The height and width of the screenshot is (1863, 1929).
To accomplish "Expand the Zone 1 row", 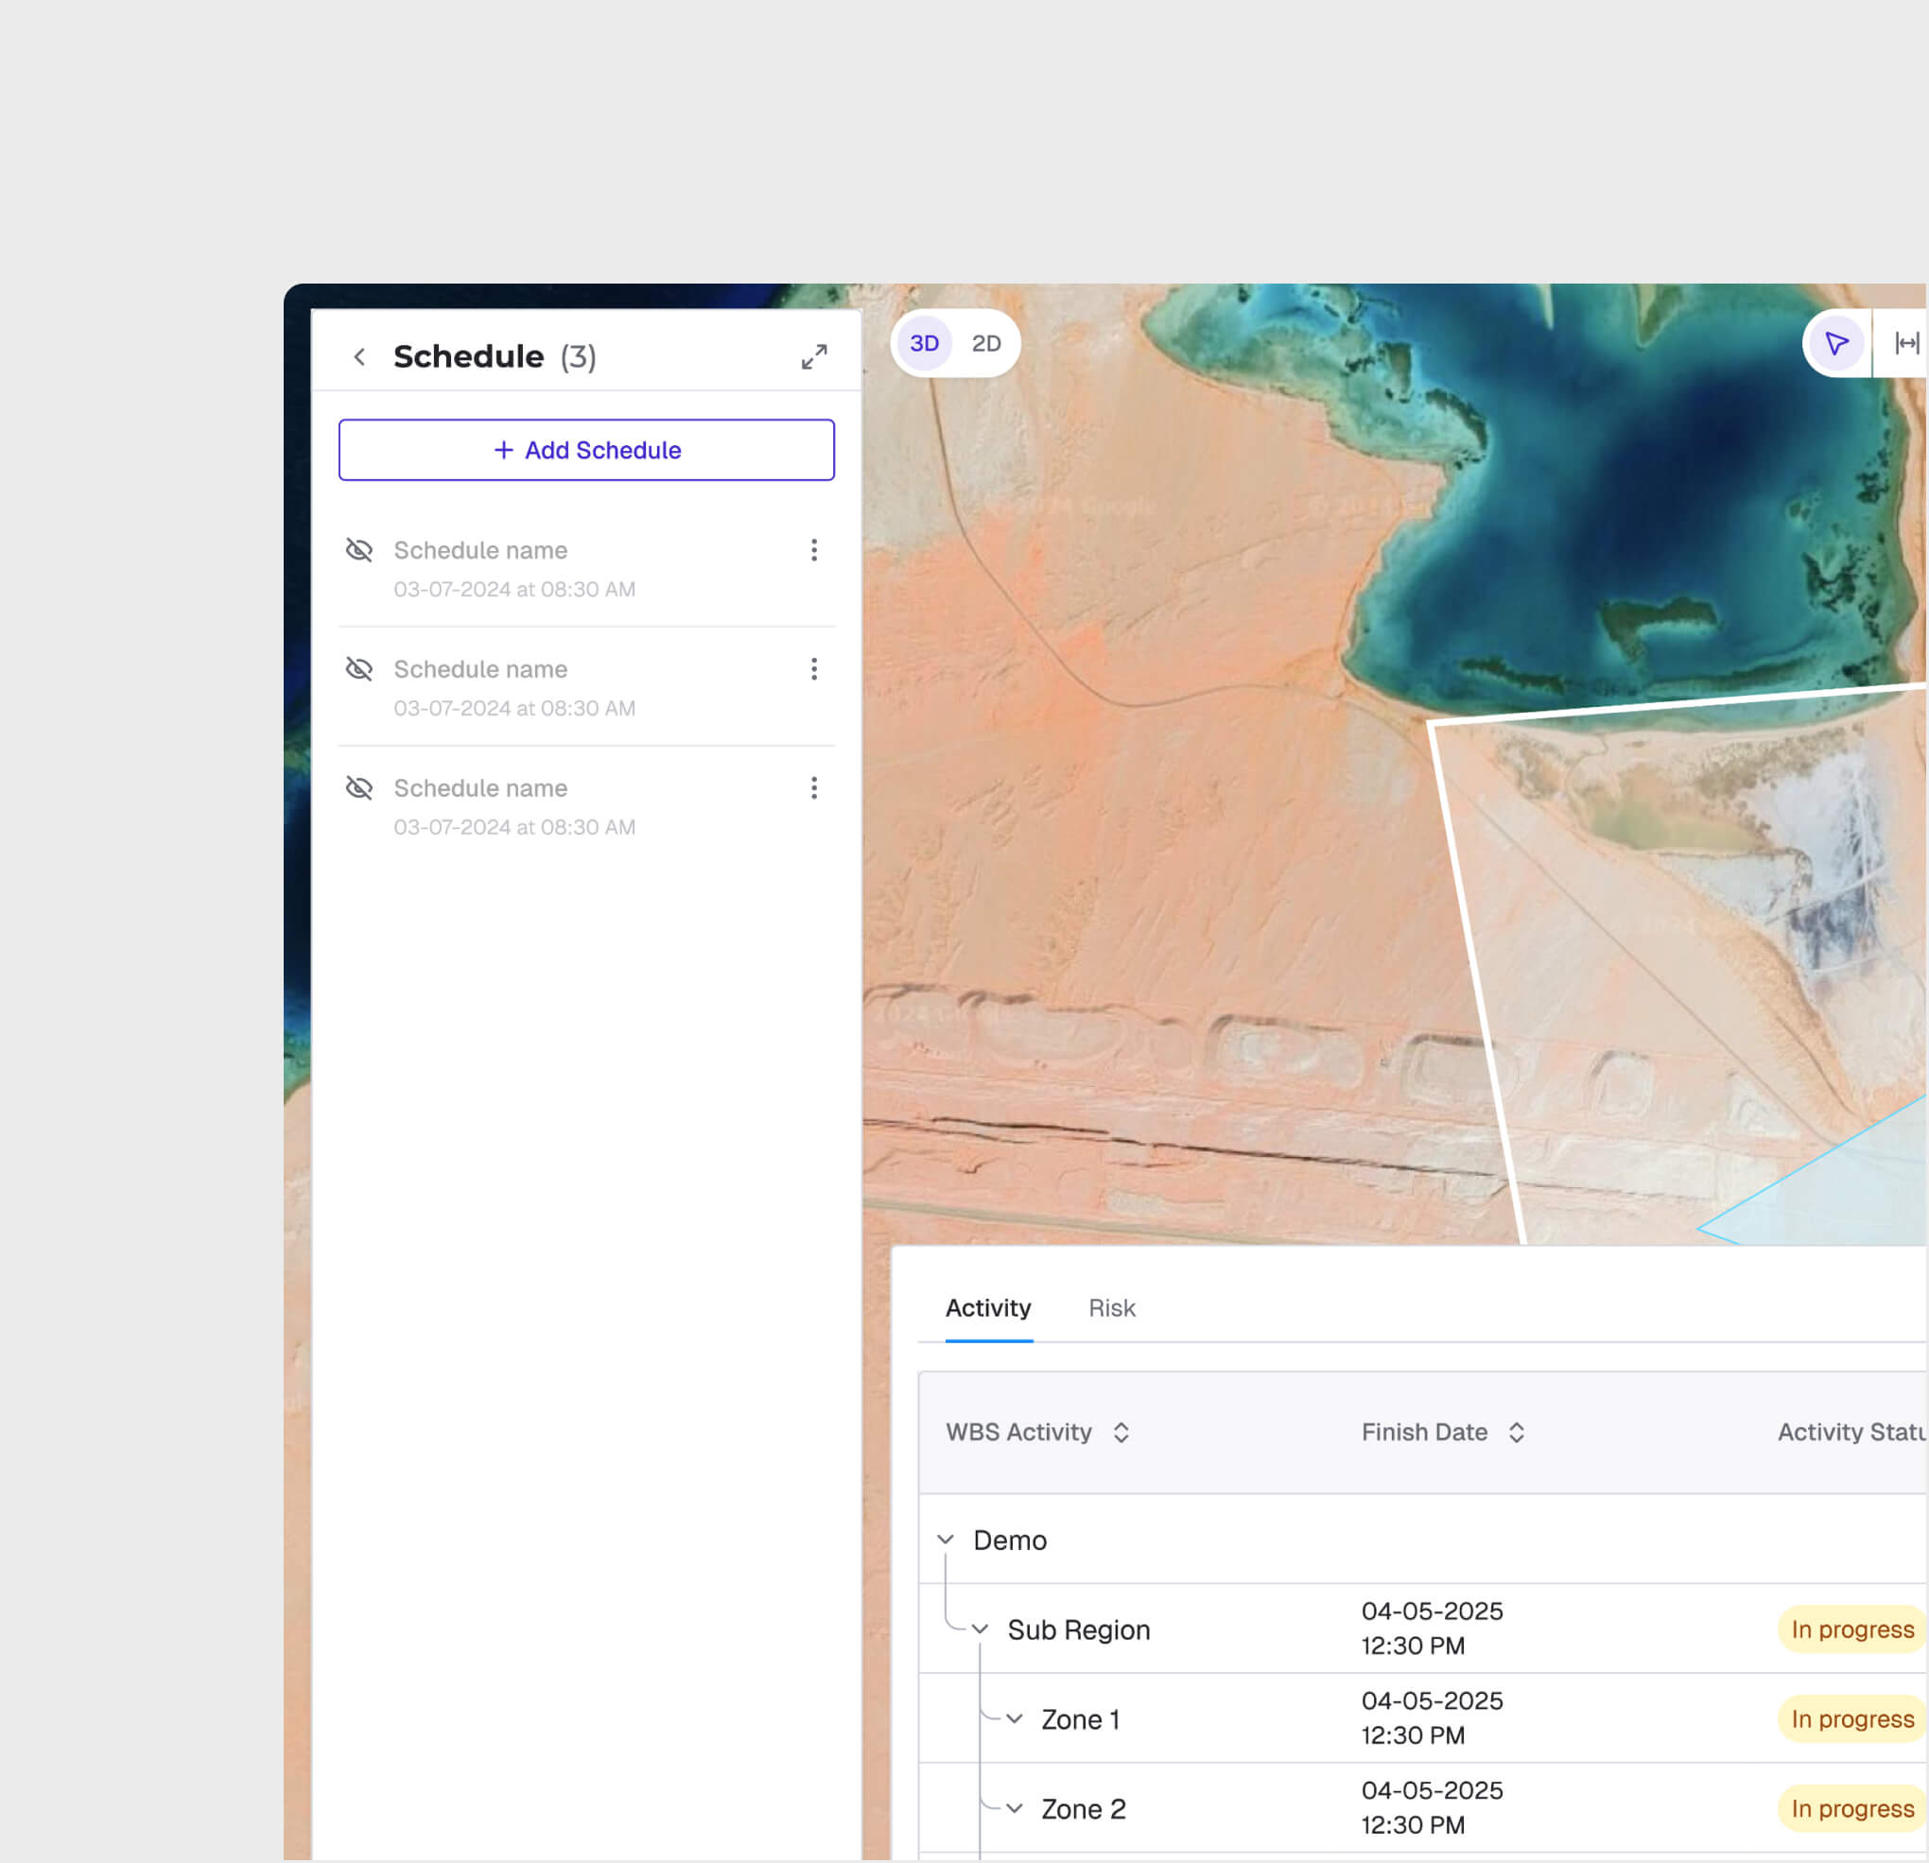I will (1015, 1719).
